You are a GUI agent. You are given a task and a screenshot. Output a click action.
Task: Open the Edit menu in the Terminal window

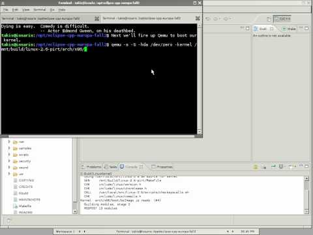[15, 10]
